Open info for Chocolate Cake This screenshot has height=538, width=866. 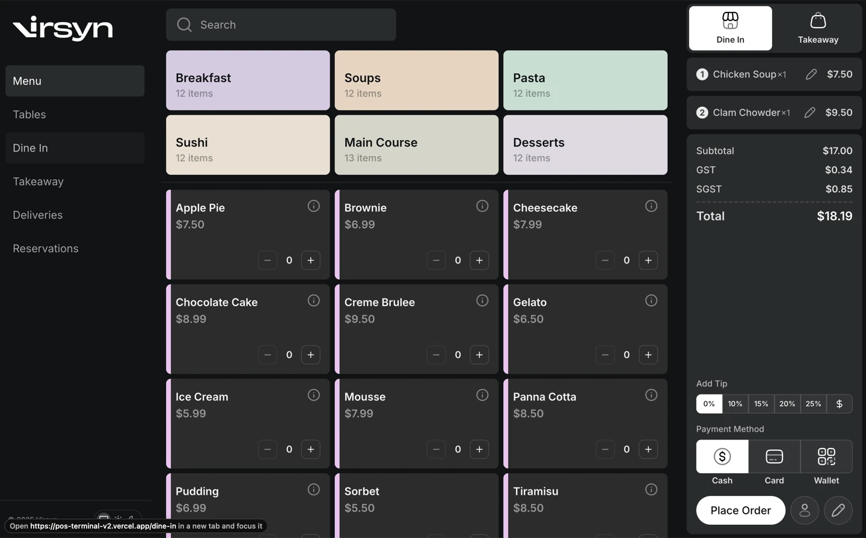[314, 300]
